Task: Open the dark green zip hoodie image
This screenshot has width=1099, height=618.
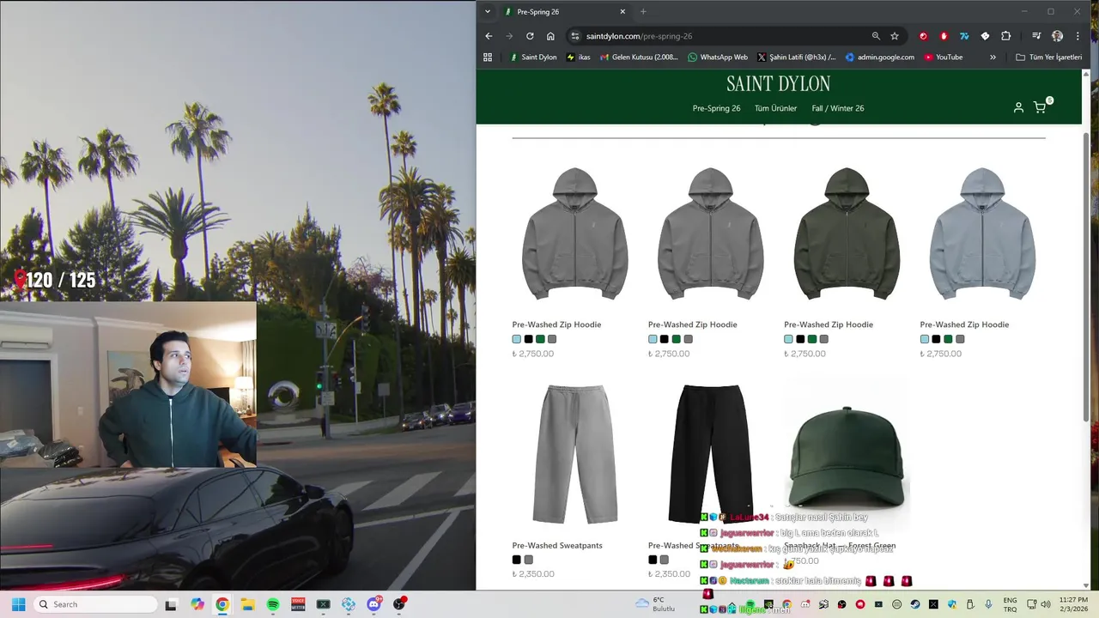Action: [847, 233]
